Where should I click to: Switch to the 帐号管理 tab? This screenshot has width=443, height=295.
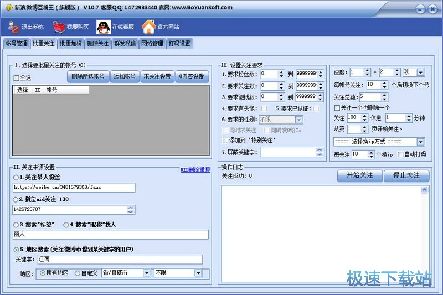(16, 43)
